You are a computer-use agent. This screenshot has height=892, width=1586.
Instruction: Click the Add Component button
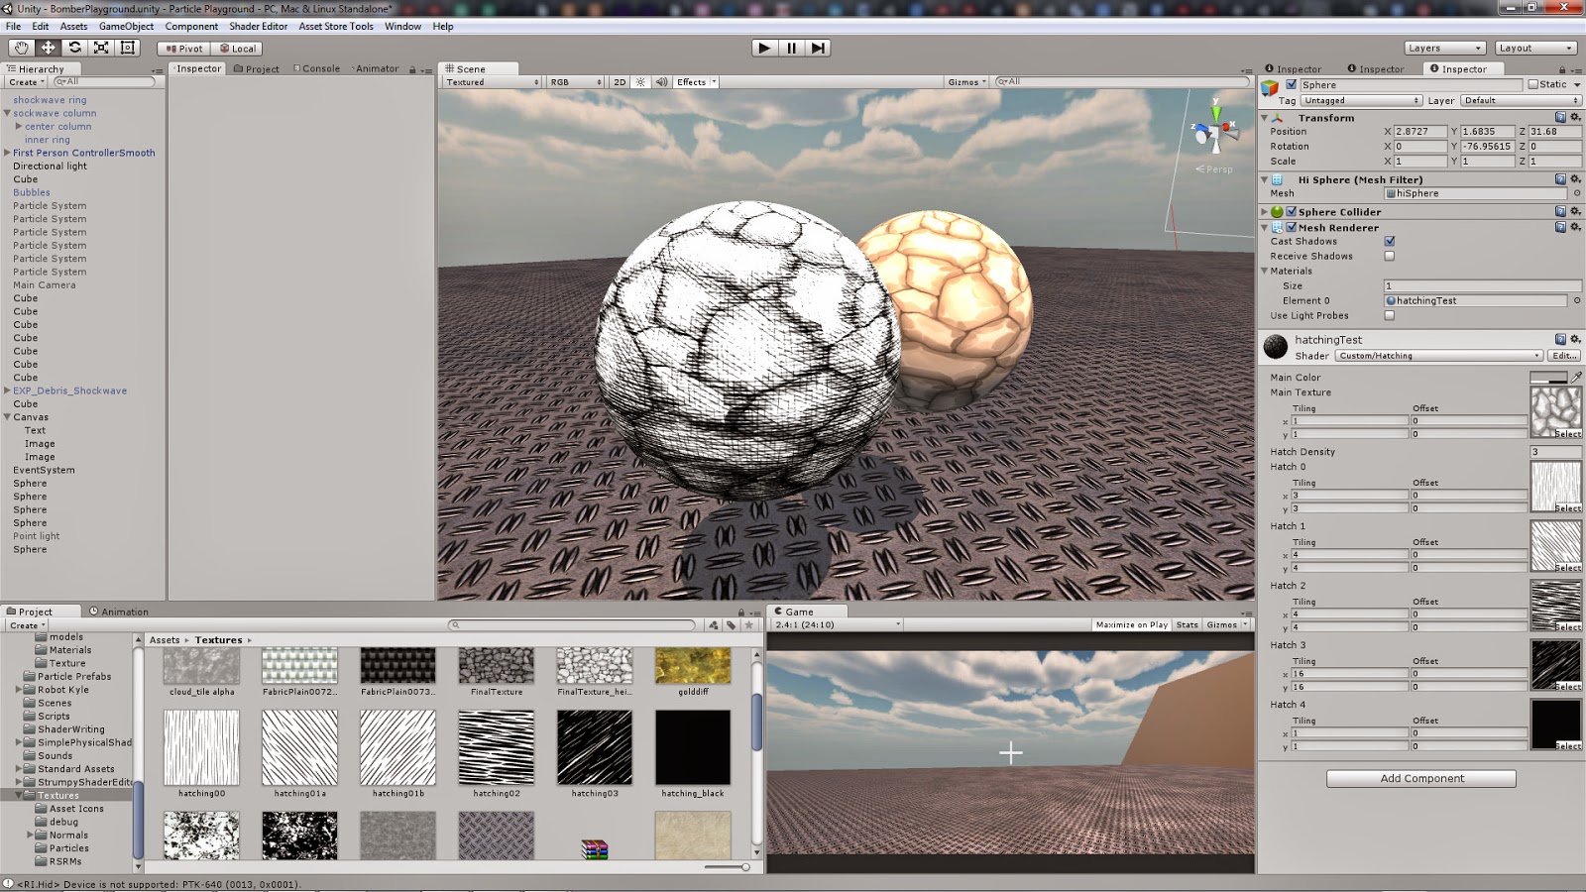coord(1420,778)
